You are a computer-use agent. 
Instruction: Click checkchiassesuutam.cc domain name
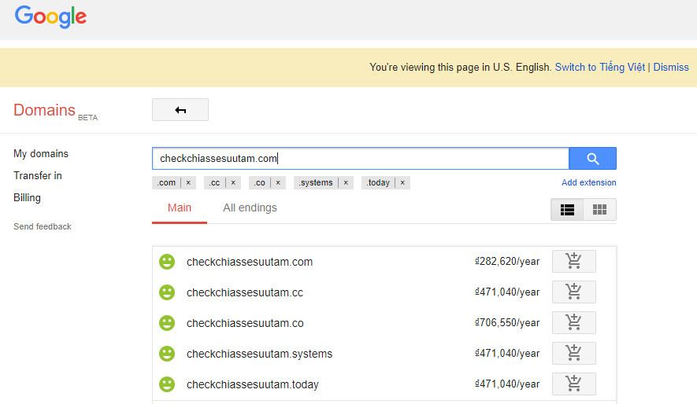pos(244,292)
